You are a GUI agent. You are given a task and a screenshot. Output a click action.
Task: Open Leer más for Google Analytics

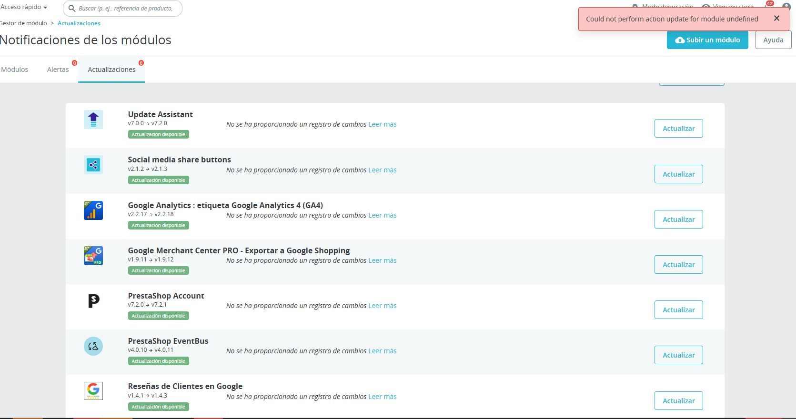pyautogui.click(x=383, y=215)
